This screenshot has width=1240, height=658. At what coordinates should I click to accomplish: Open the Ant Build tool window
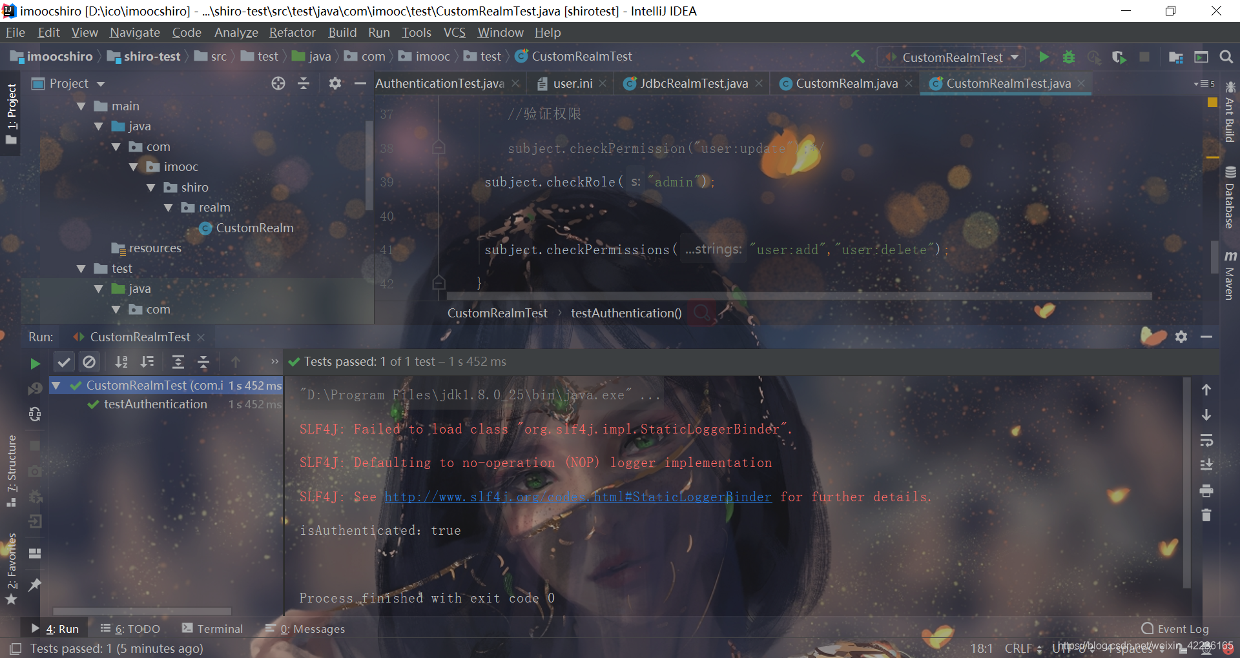coord(1230,112)
